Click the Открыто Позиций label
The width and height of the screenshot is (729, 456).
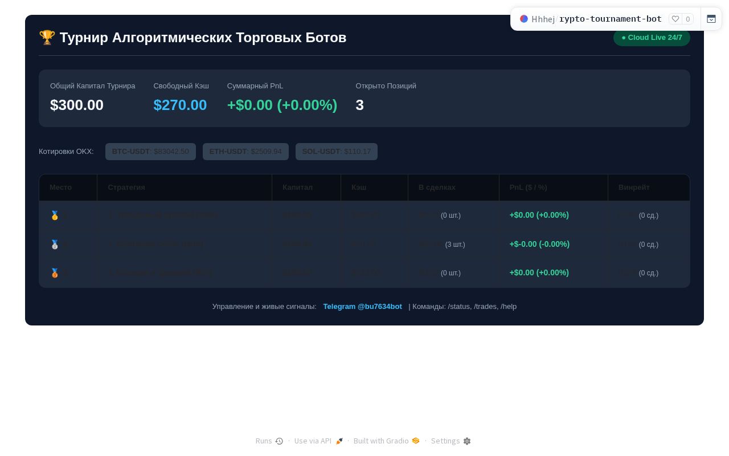tap(386, 85)
